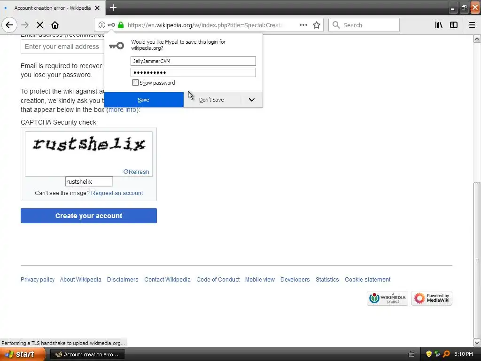This screenshot has height=361, width=481.
Task: Select the Account creation error taskbar item
Action: tap(87, 354)
